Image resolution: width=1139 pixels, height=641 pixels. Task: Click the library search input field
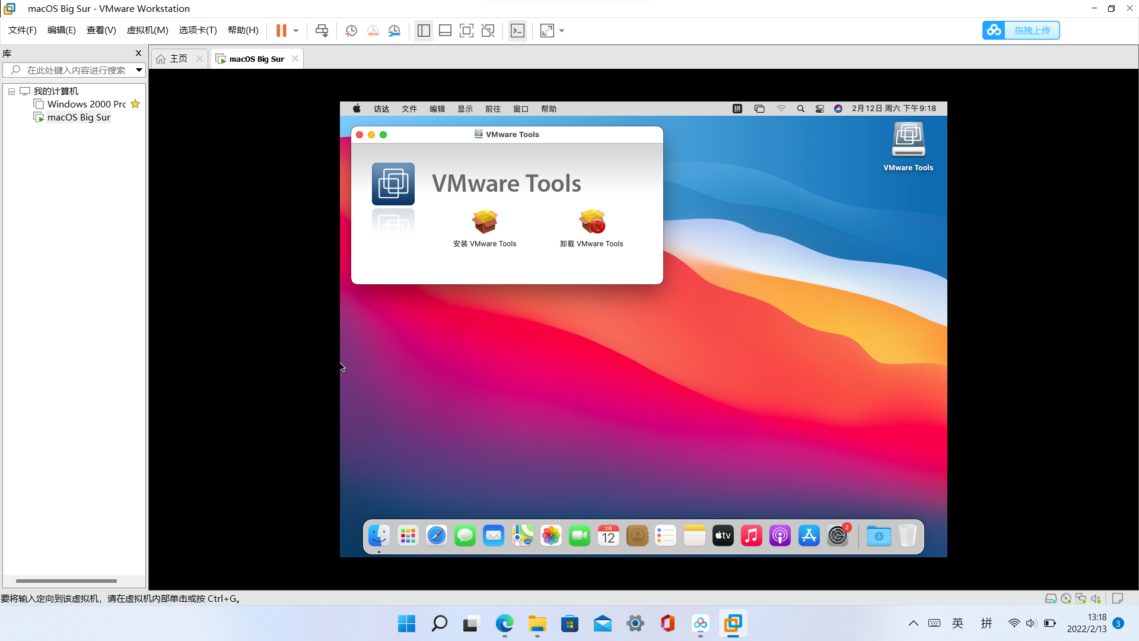[x=76, y=70]
